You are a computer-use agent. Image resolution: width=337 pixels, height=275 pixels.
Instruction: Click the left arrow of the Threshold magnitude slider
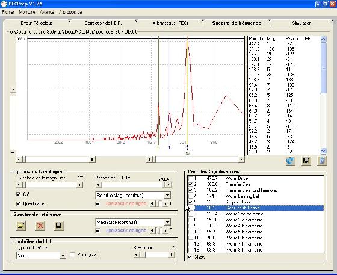tap(19, 185)
